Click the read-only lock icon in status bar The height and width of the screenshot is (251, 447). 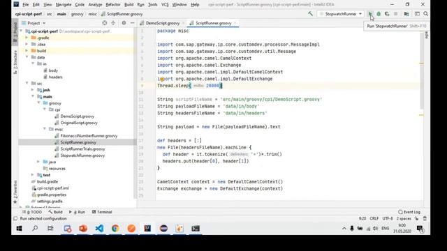point(417,218)
